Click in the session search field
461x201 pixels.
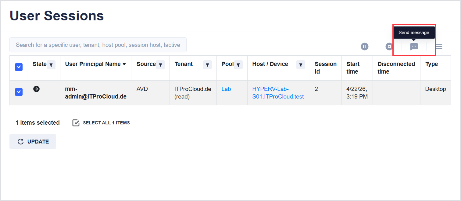click(98, 45)
